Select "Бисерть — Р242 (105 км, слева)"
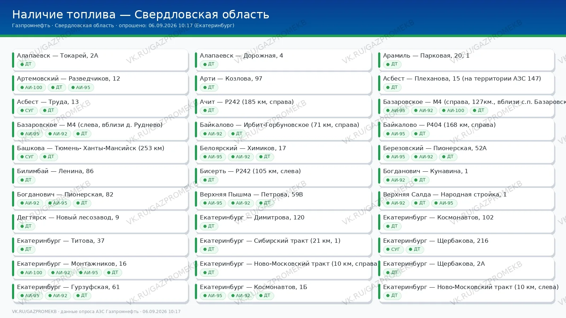The height and width of the screenshot is (318, 566). (283, 176)
